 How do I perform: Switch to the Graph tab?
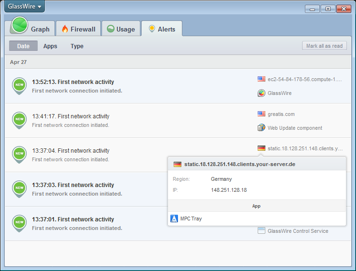coord(32,29)
